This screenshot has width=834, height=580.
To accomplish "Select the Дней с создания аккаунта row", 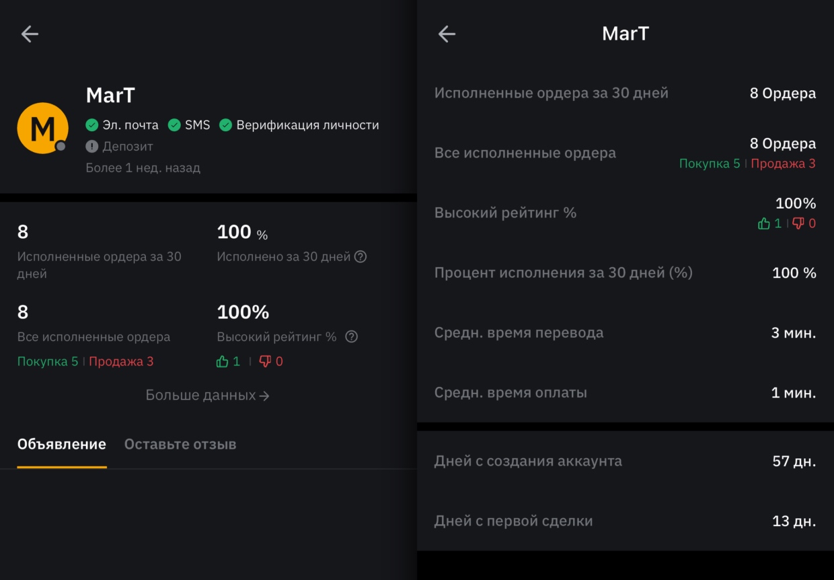I will 625,462.
